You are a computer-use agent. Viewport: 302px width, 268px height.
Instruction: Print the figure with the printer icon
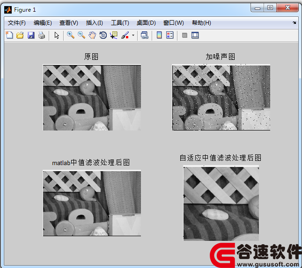click(42, 35)
